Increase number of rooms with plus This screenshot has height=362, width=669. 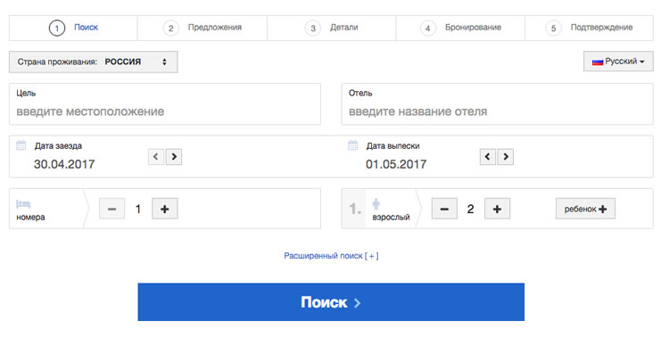point(165,209)
